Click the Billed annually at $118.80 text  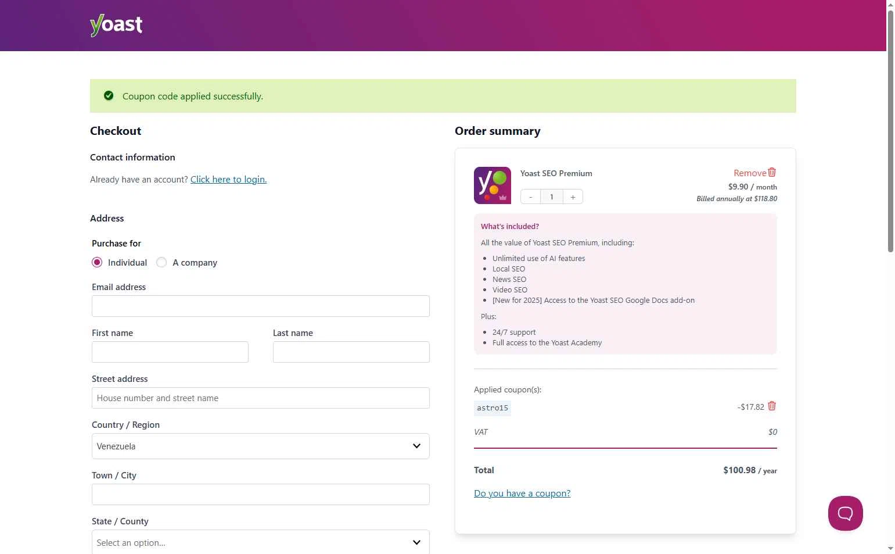[x=737, y=199]
